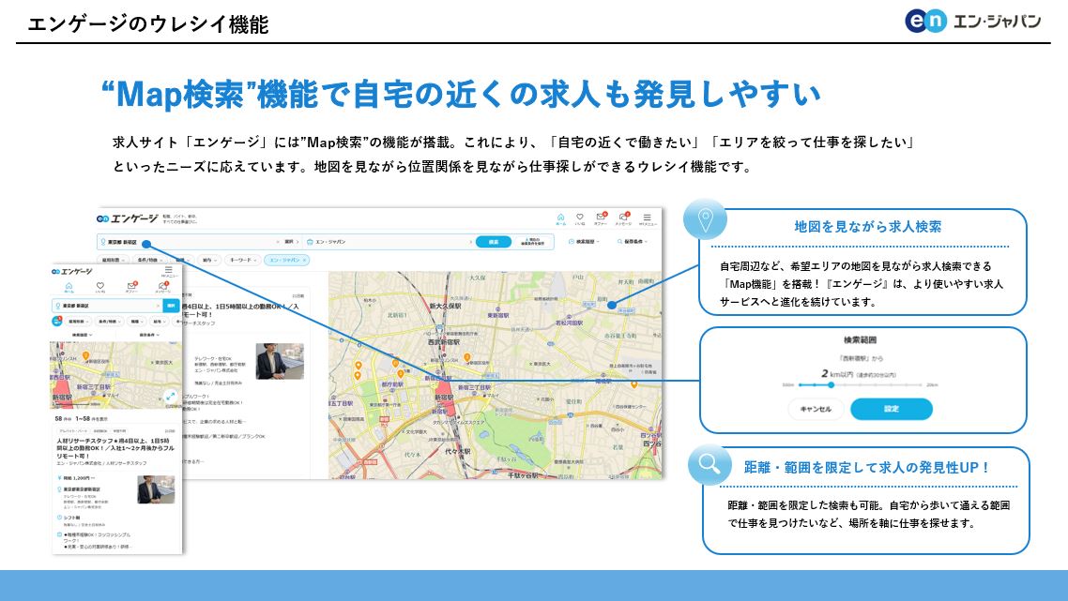Click the blue 設定 button in 検索範囲 dialog

pyautogui.click(x=892, y=409)
